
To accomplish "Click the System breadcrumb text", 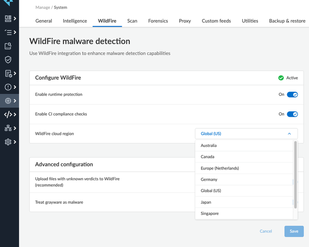I will [x=60, y=7].
